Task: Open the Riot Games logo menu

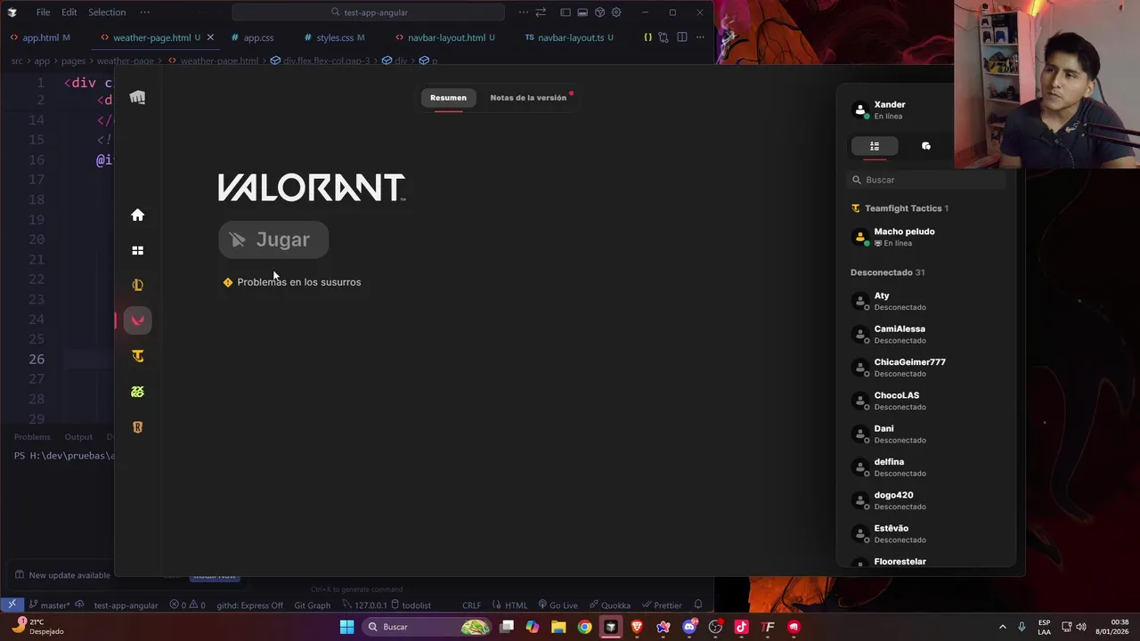Action: coord(137,98)
